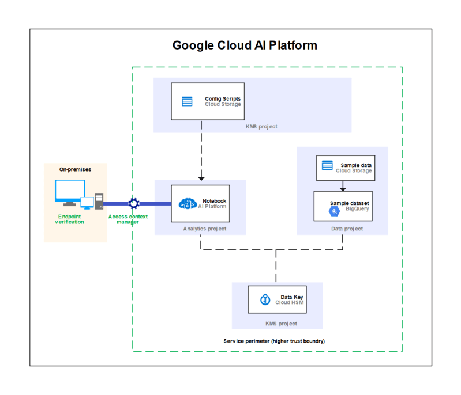Click the arrowhead pointing into the Notebook box
461x395 pixels.
tap(201, 178)
